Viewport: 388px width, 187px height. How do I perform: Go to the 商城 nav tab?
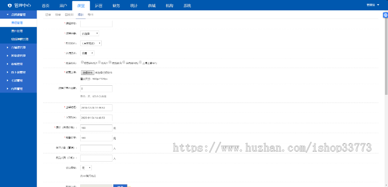tap(152, 6)
